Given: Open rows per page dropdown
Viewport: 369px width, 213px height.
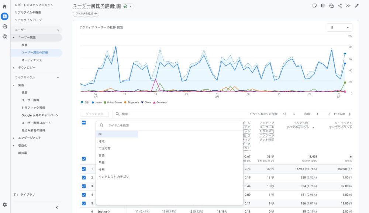Looking at the screenshot, I should (x=289, y=114).
